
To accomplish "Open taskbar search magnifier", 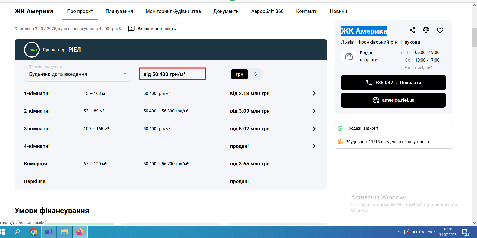I will 17,232.
